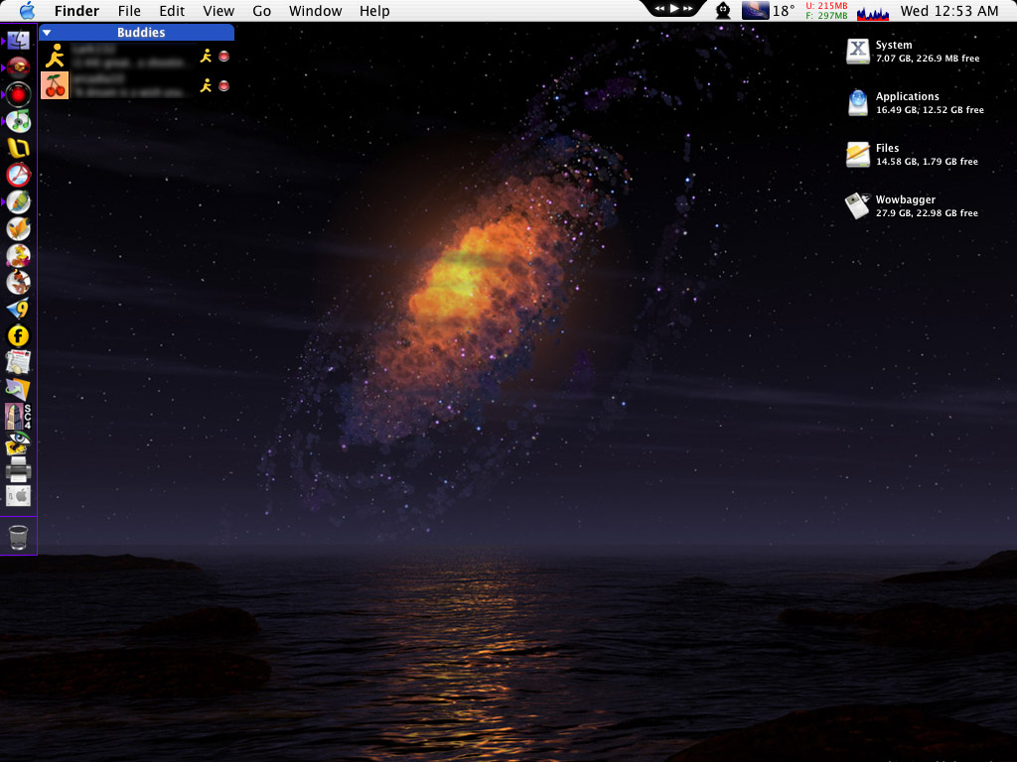This screenshot has height=762, width=1017.
Task: Launch the number 9 triangle Dock app
Action: [18, 310]
